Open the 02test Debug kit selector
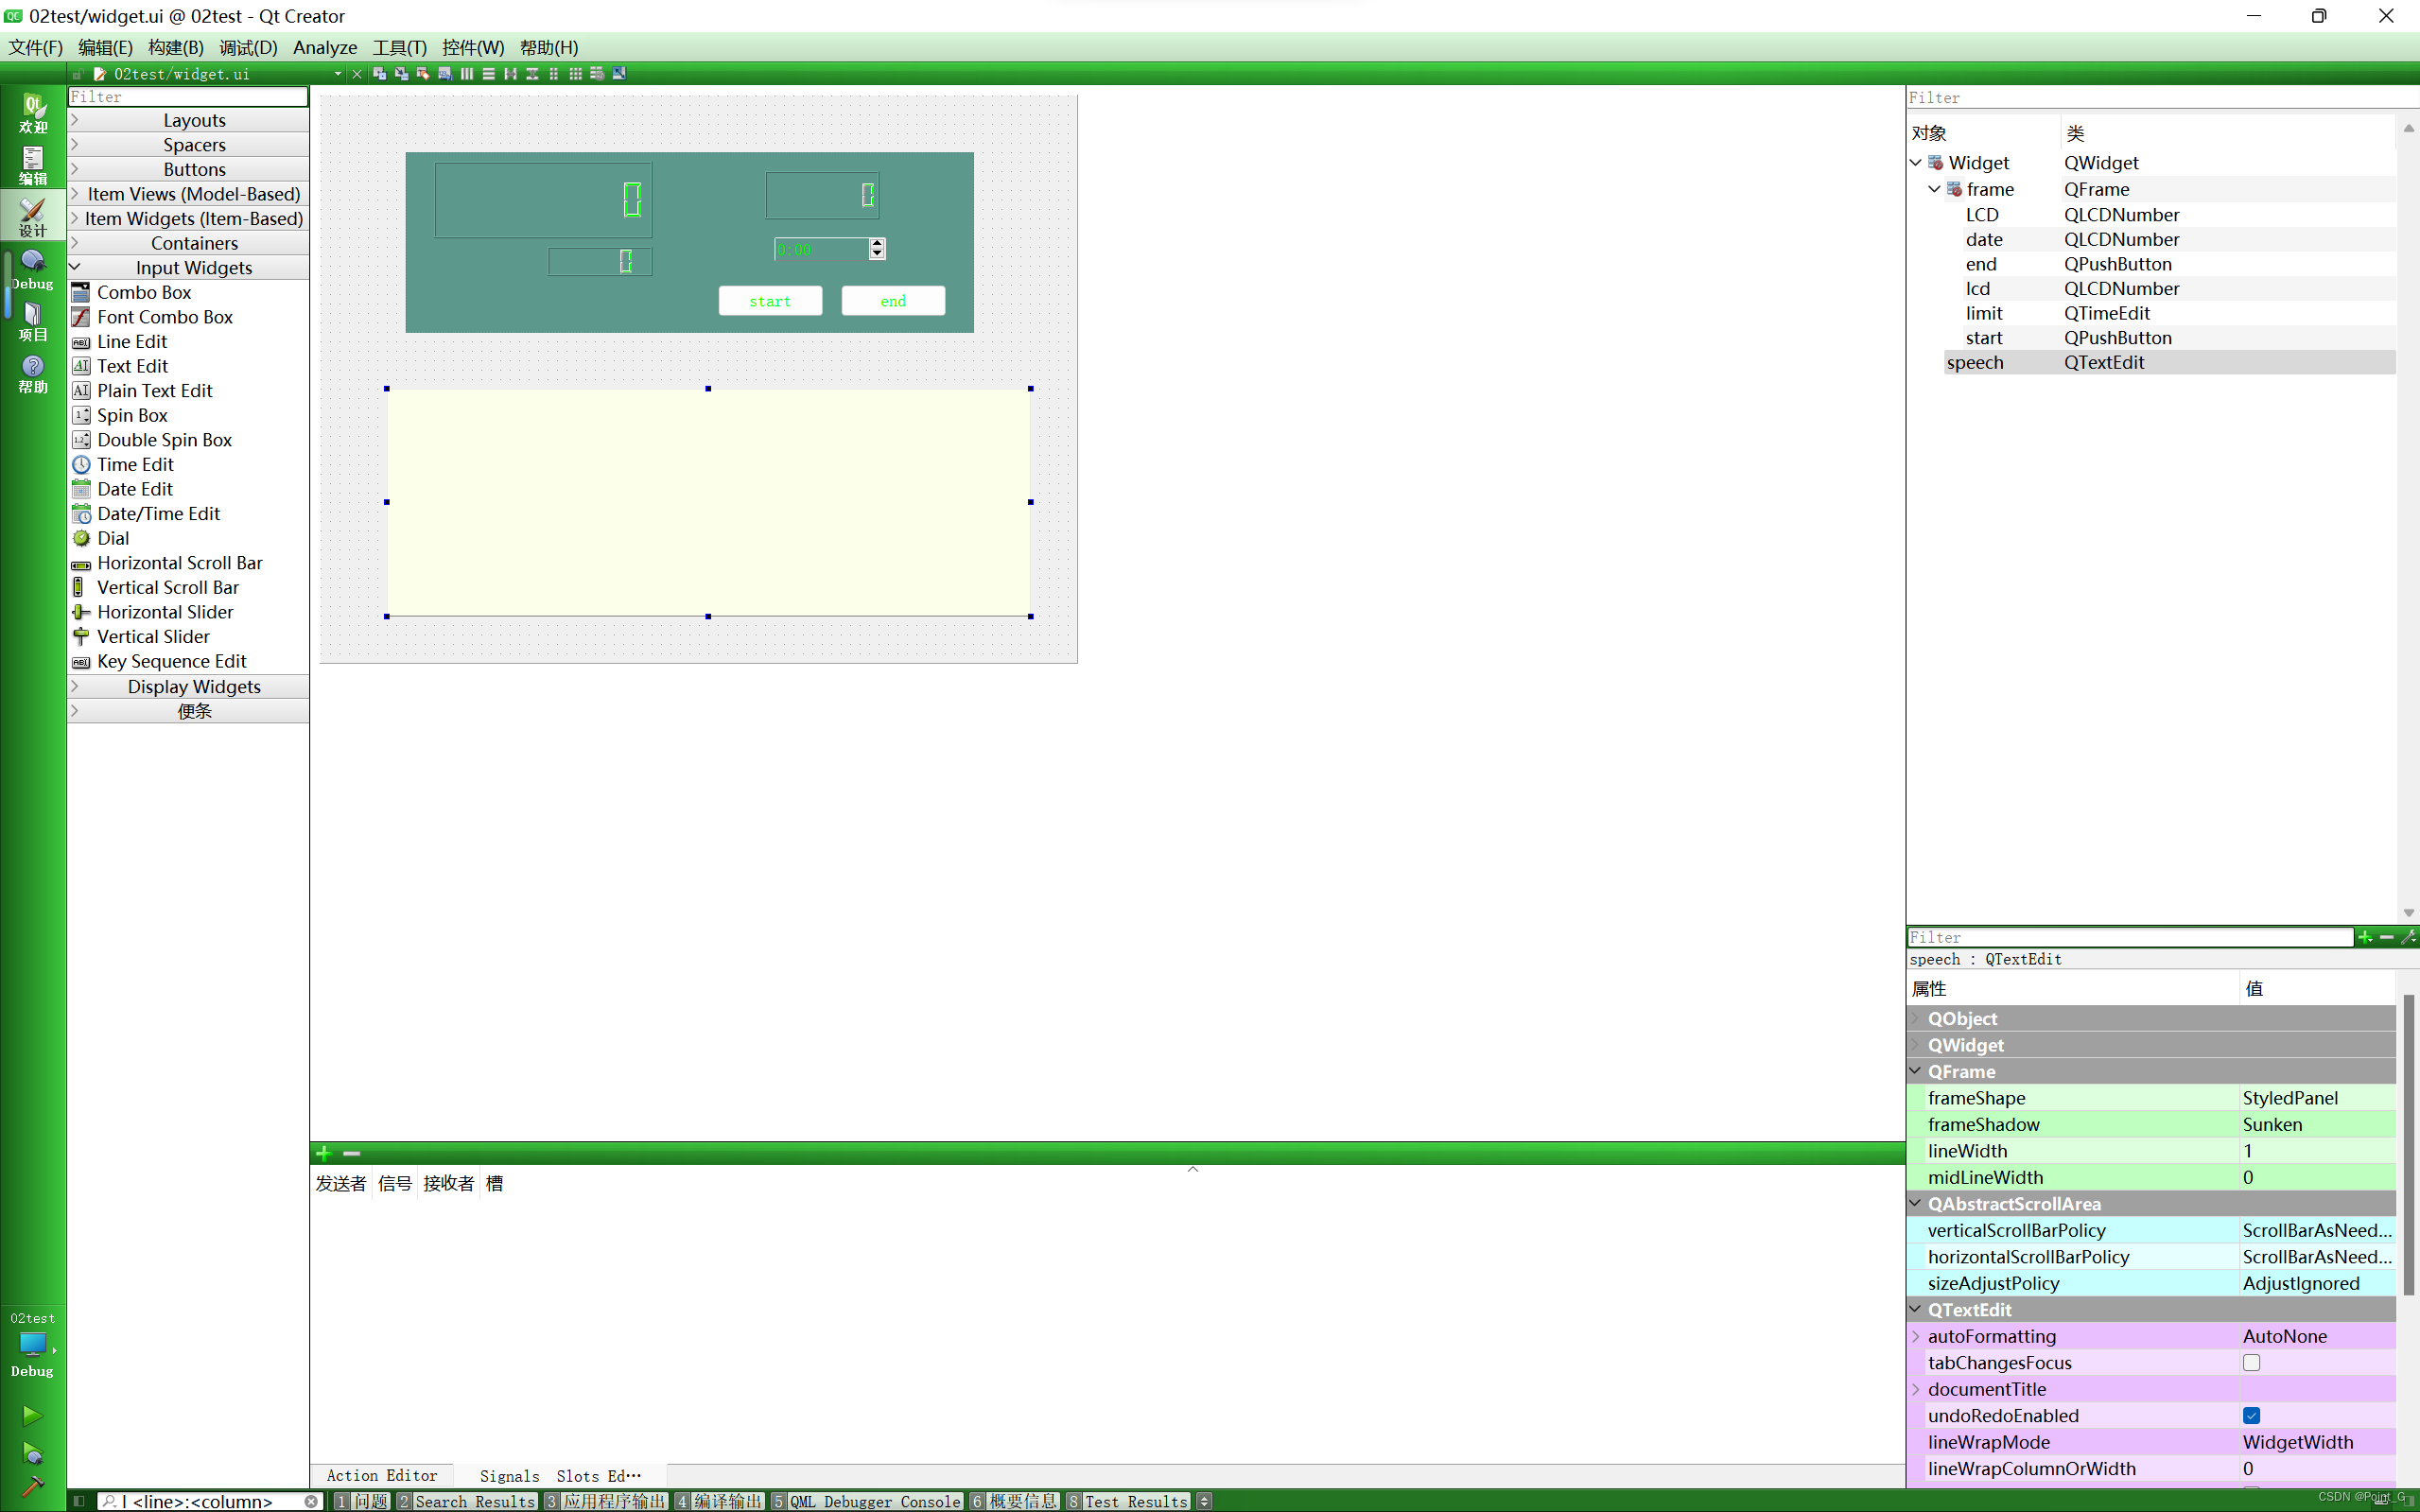This screenshot has width=2420, height=1512. click(x=33, y=1345)
